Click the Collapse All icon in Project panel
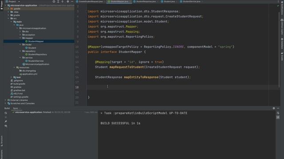Viewport: 284px width, 159px height. (62, 1)
